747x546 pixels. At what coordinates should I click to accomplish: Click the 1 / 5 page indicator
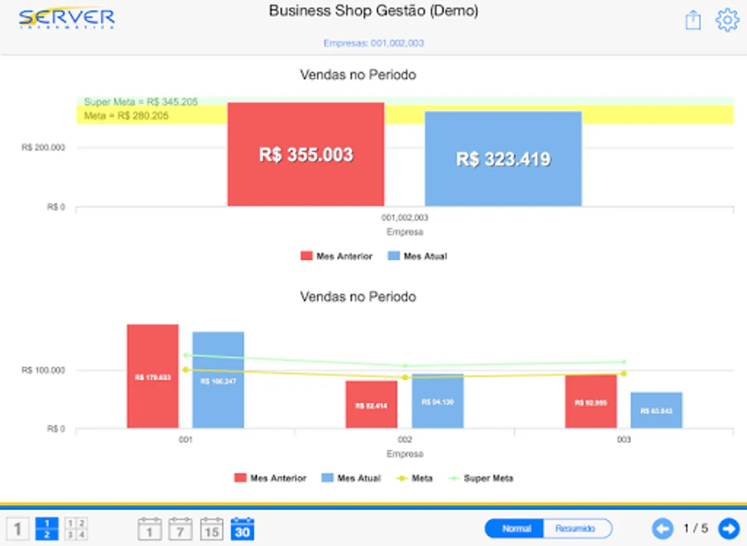pyautogui.click(x=695, y=528)
